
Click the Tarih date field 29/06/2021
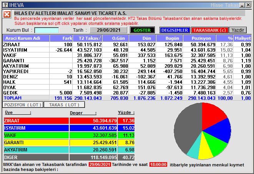[108, 30]
